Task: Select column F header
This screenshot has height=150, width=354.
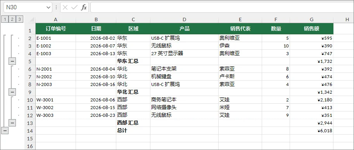Action: point(276,20)
